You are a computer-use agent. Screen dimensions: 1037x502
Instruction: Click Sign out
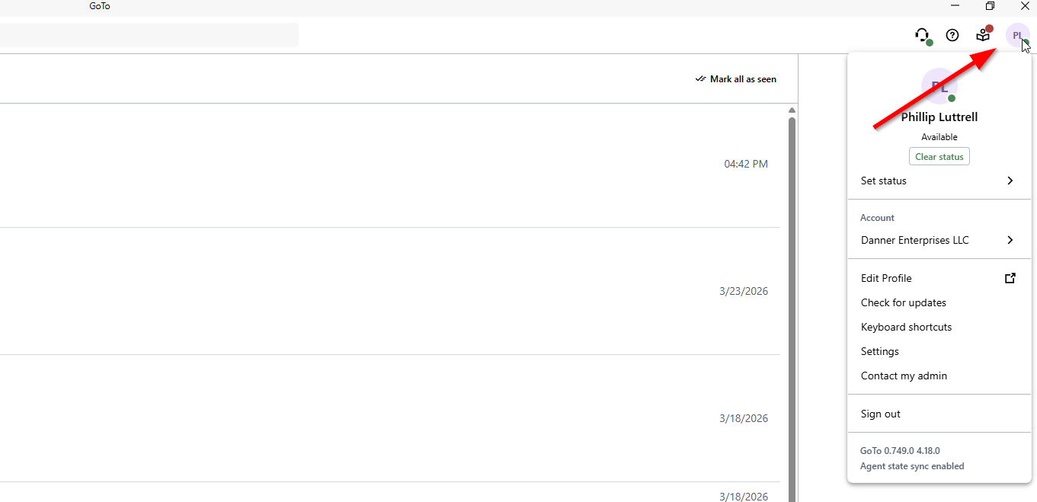tap(881, 414)
